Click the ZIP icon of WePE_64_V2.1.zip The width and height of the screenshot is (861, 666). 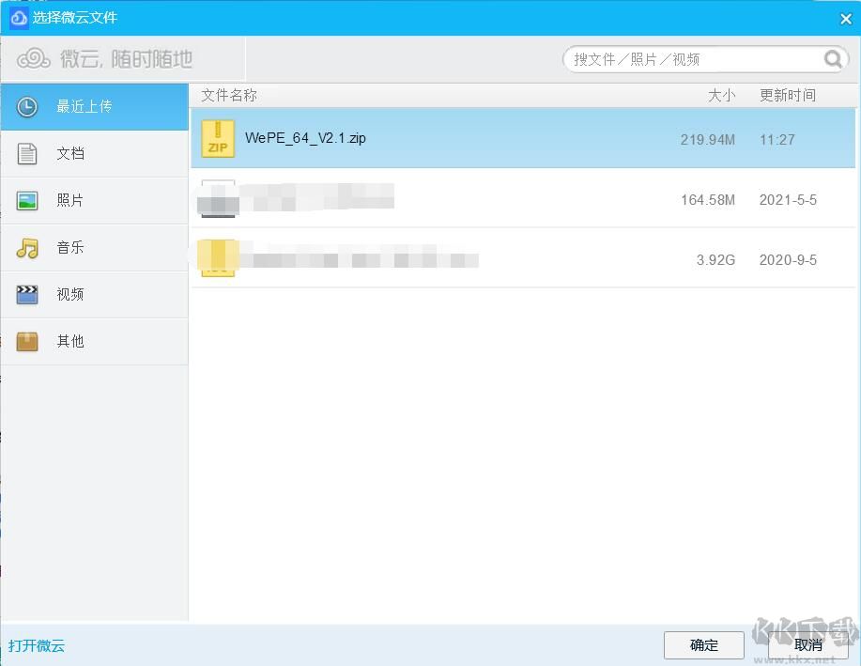click(218, 138)
